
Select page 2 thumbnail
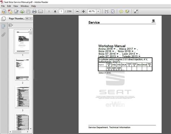tap(22, 69)
